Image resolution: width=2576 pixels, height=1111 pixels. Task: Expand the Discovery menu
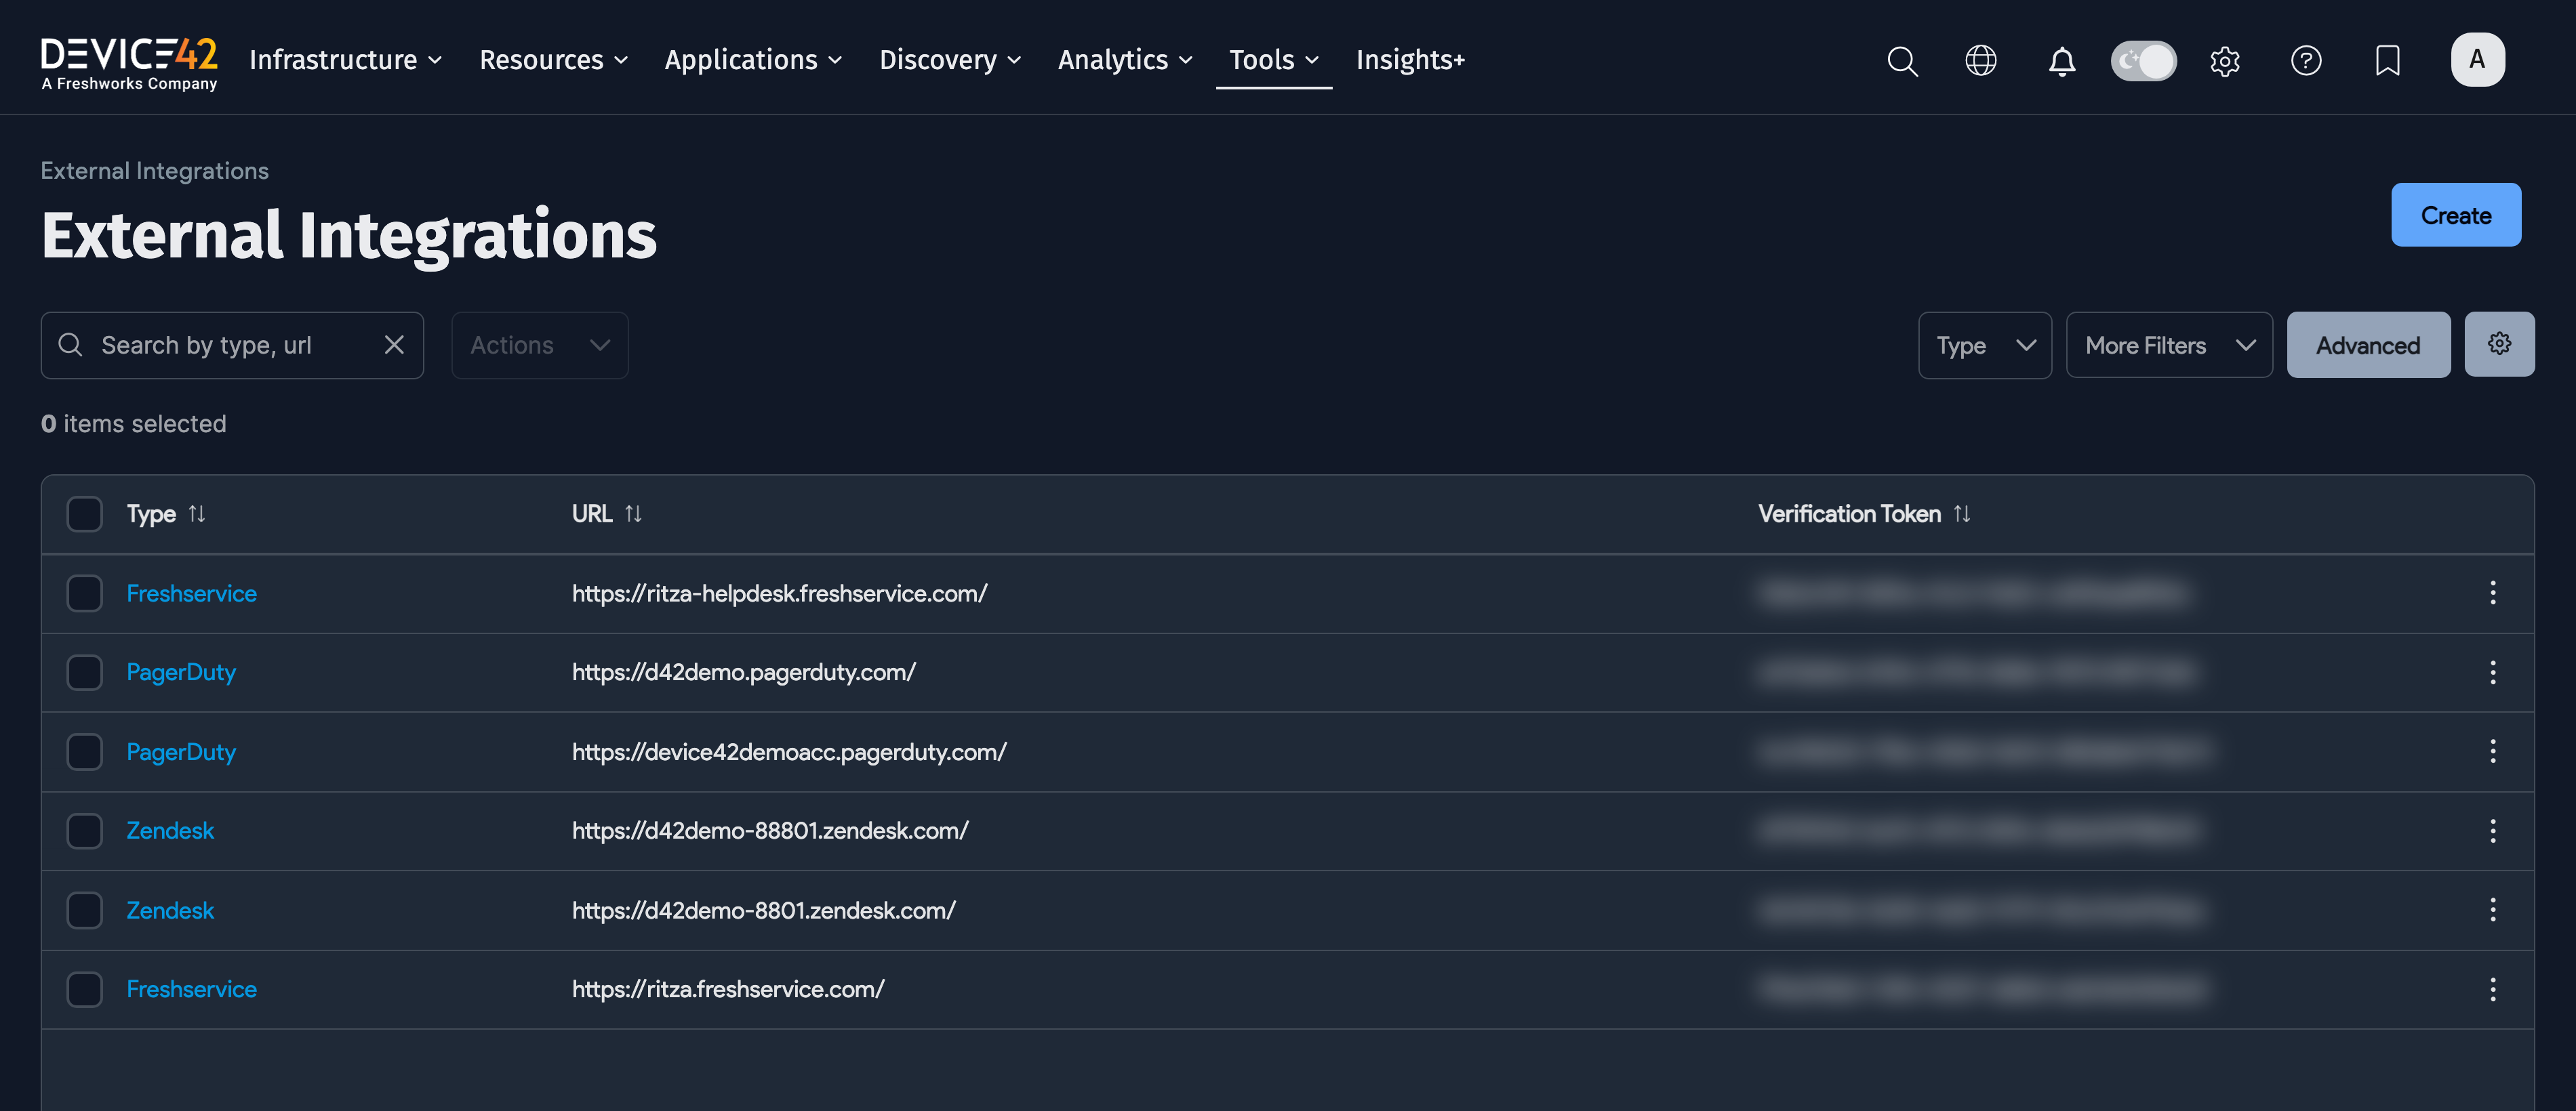pos(950,60)
